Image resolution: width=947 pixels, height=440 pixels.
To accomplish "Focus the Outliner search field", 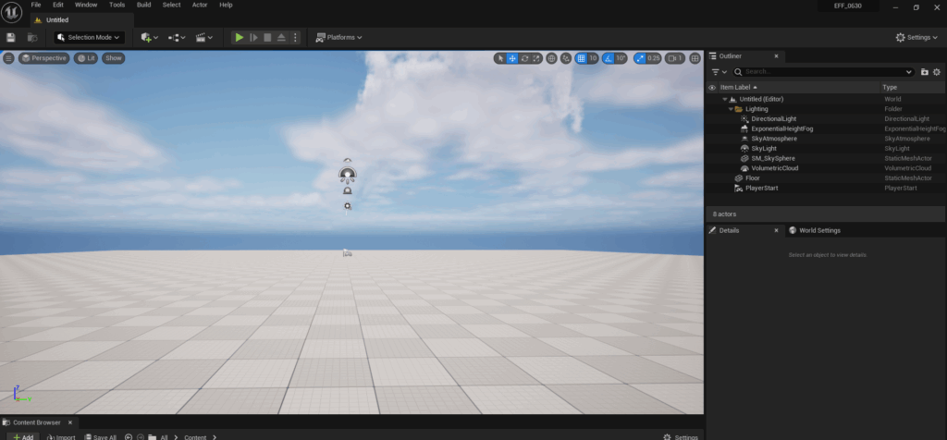I will pyautogui.click(x=824, y=72).
